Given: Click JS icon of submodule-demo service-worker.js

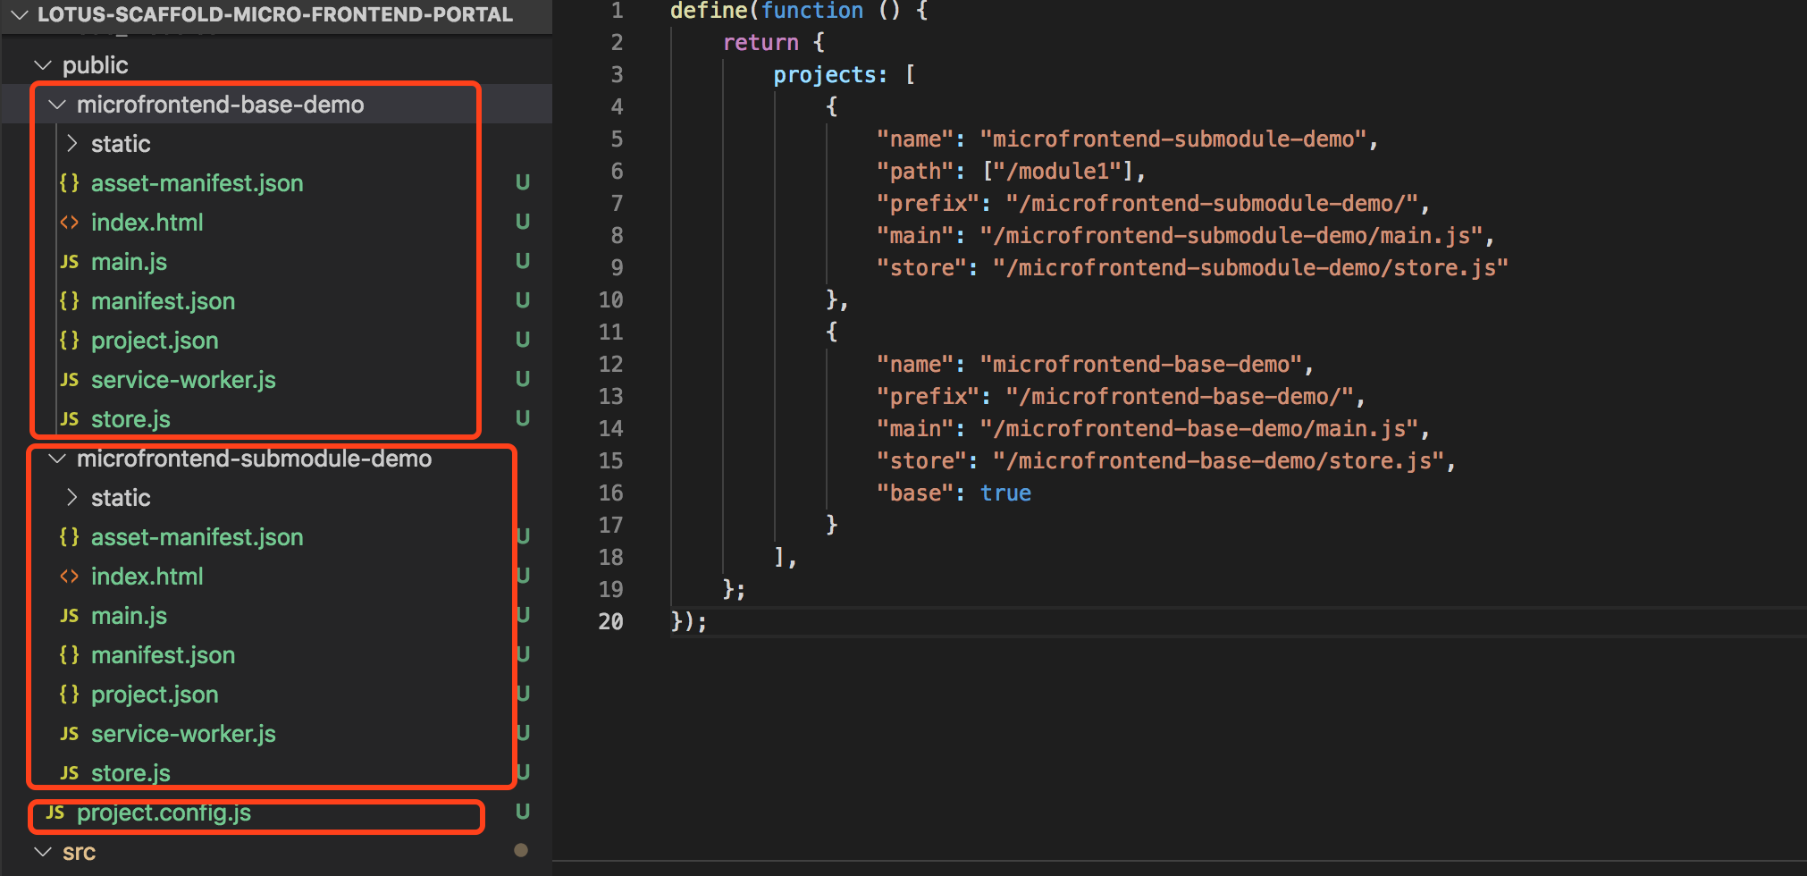Looking at the screenshot, I should [x=70, y=734].
